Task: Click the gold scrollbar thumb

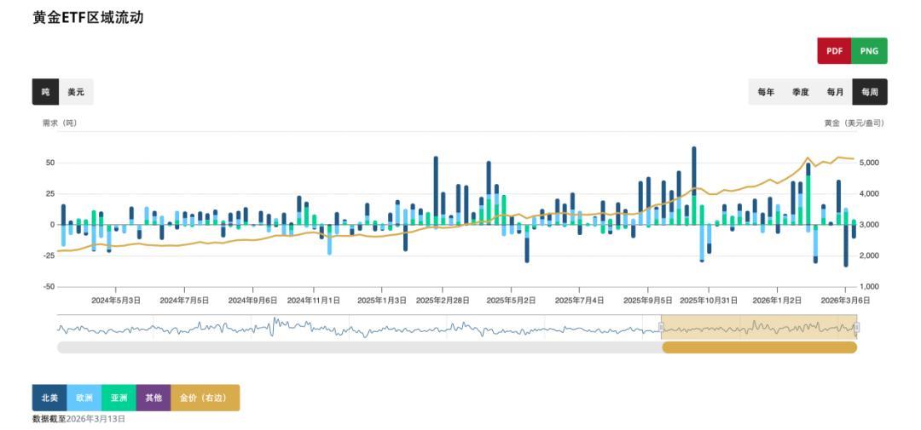Action: pyautogui.click(x=759, y=347)
